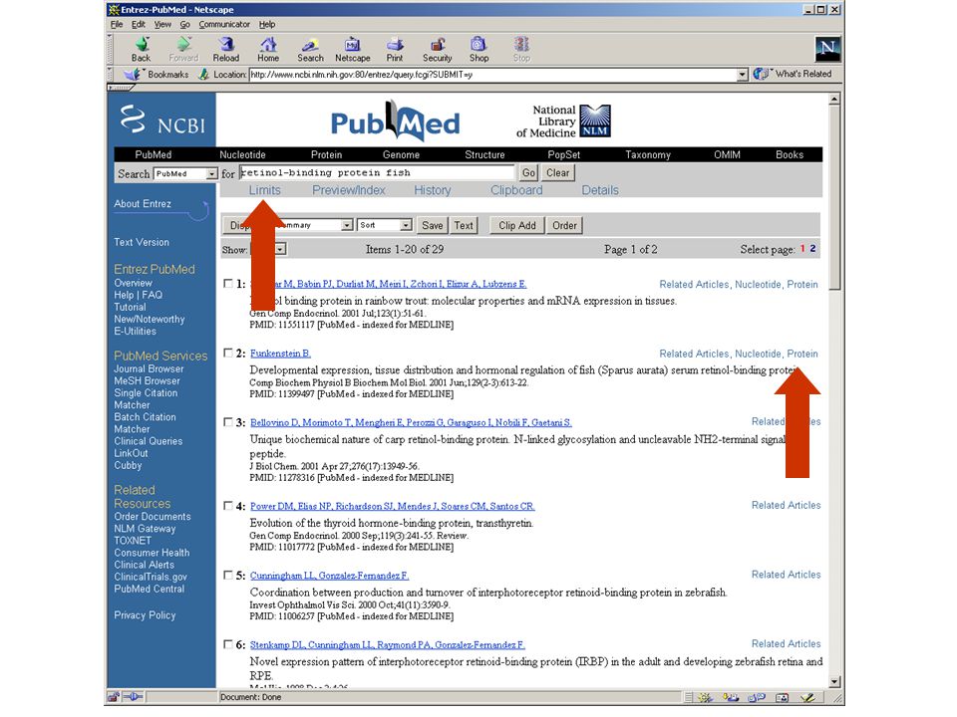Click the vertical scrollbar up arrow
This screenshot has height=717, width=957.
(x=834, y=99)
